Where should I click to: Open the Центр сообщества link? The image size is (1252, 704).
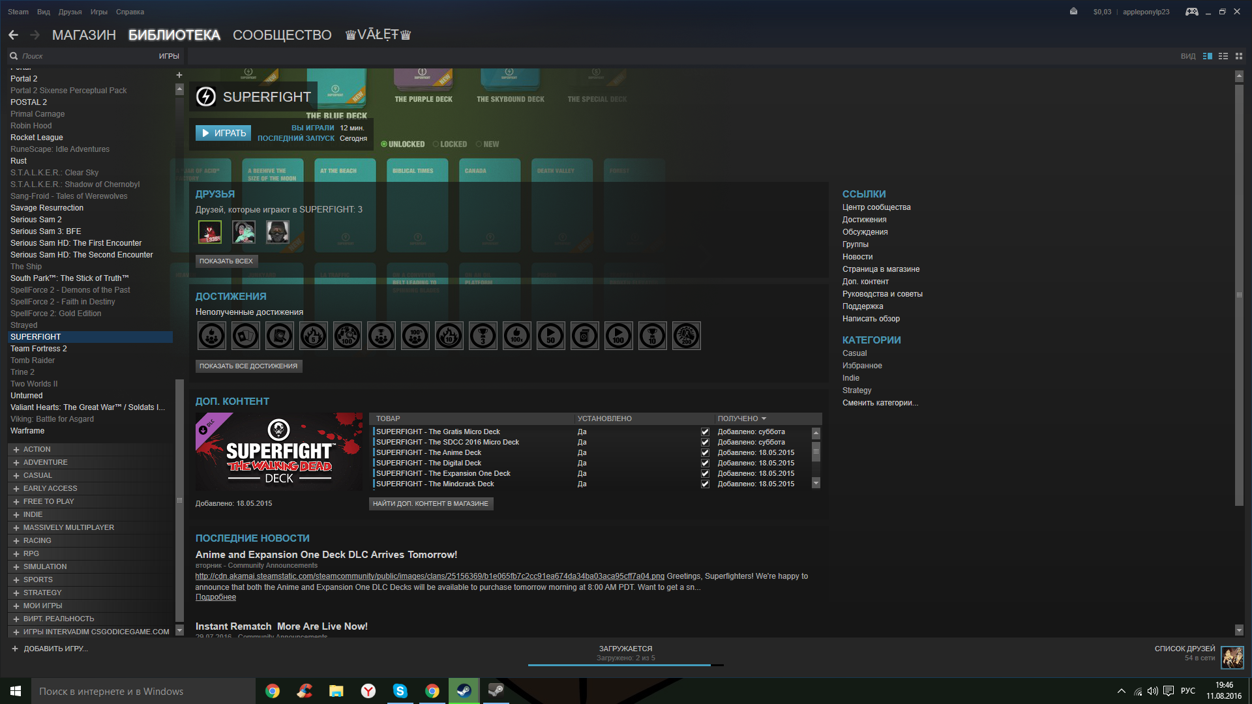point(876,207)
